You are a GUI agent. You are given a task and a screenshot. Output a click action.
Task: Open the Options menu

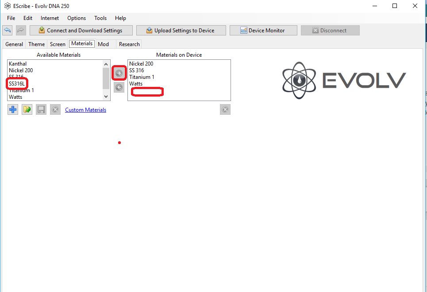point(77,18)
